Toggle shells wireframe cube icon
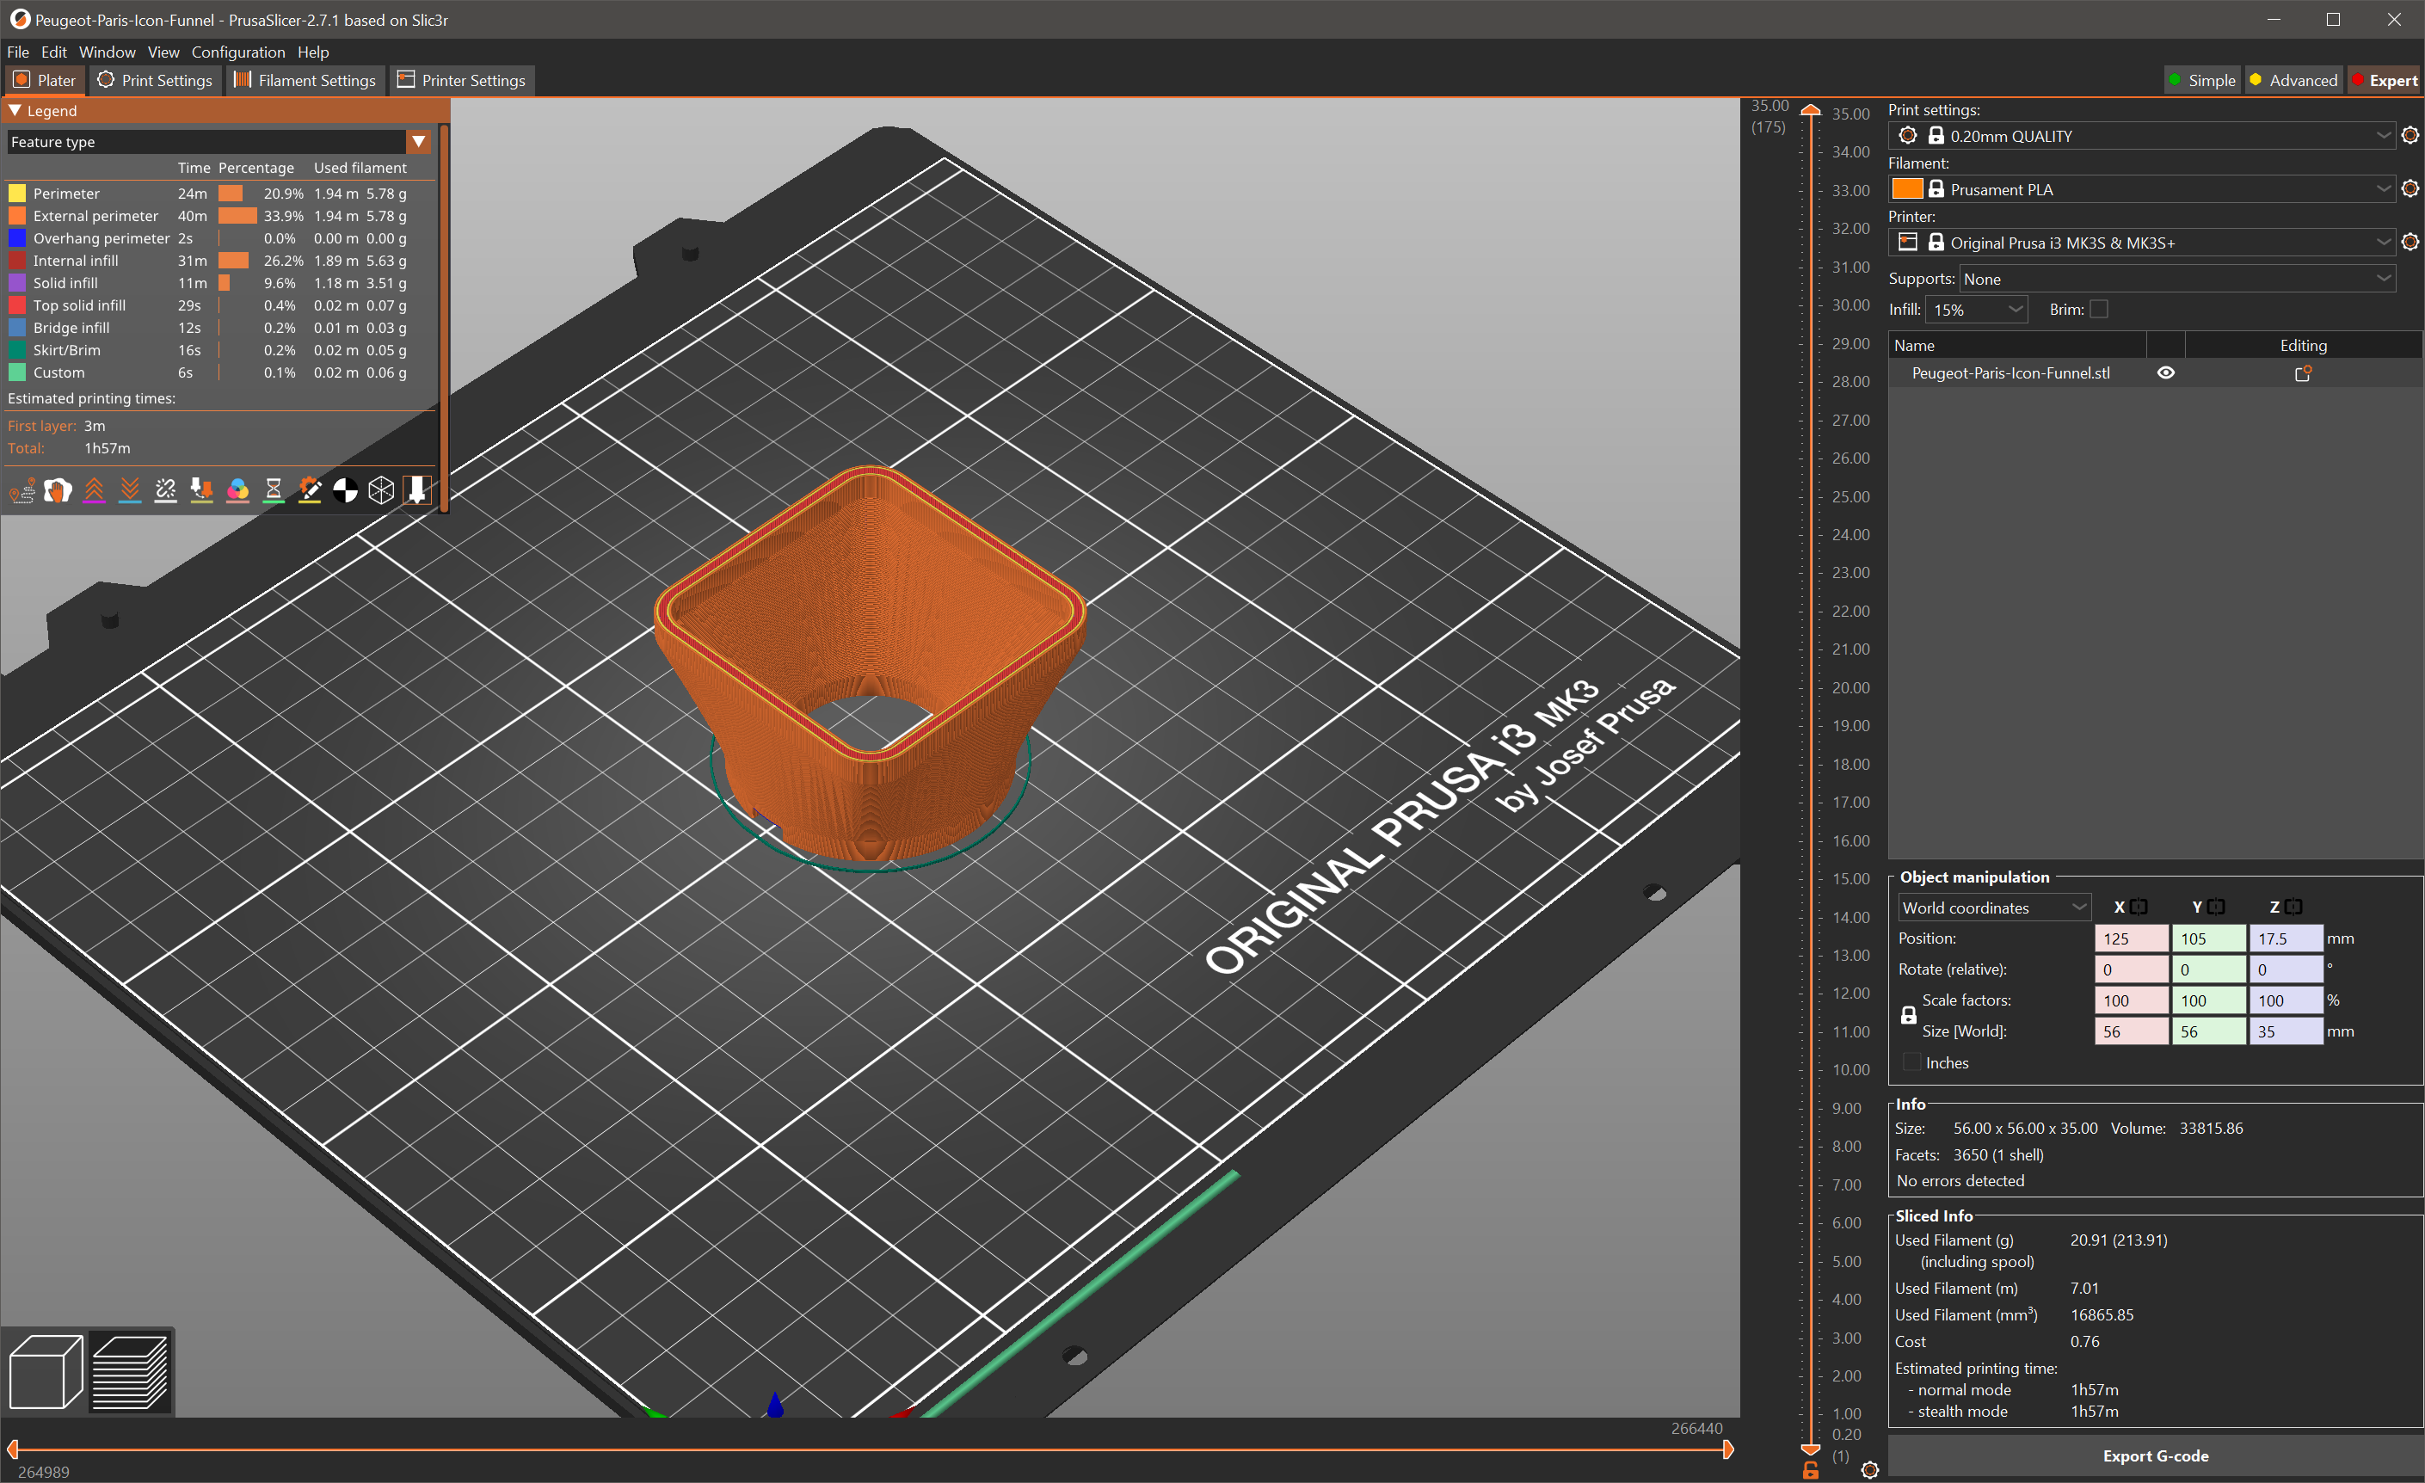Screen dimensions: 2425x1483 tap(381, 490)
